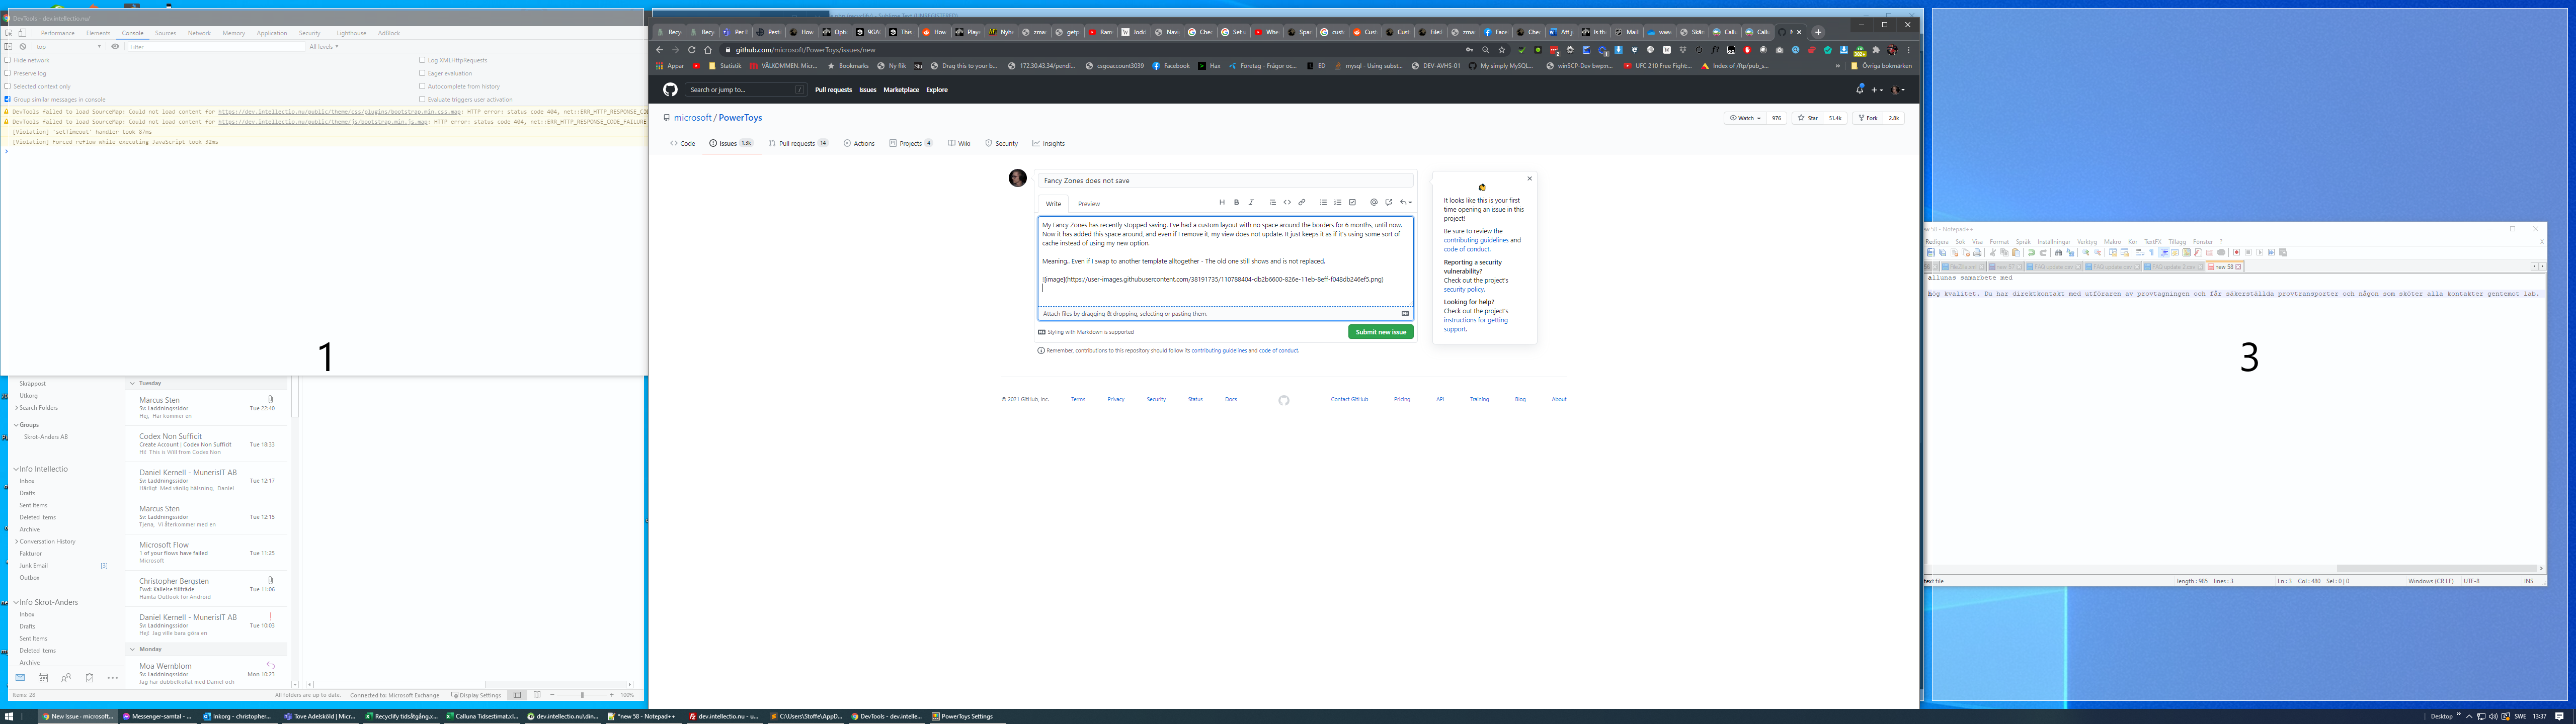This screenshot has height=724, width=2576.
Task: Enable Preserve log checkbox
Action: click(x=8, y=73)
